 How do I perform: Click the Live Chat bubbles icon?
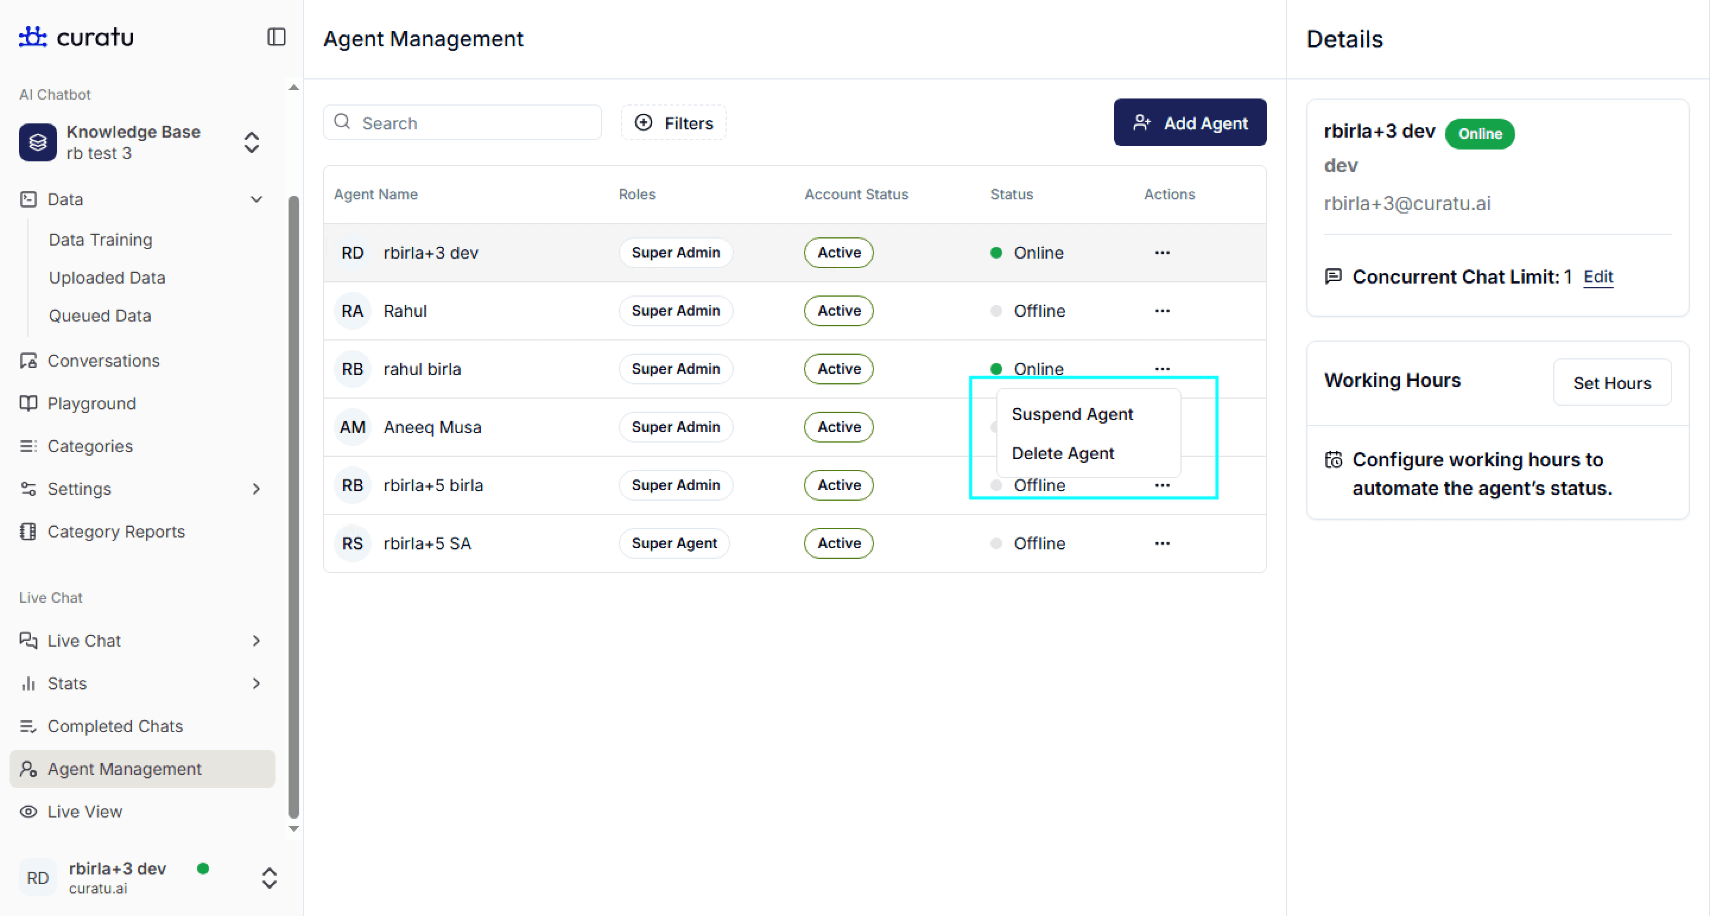click(28, 640)
